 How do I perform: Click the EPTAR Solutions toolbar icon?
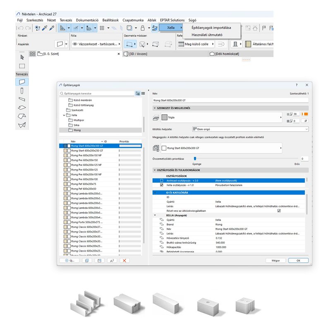pos(155,28)
